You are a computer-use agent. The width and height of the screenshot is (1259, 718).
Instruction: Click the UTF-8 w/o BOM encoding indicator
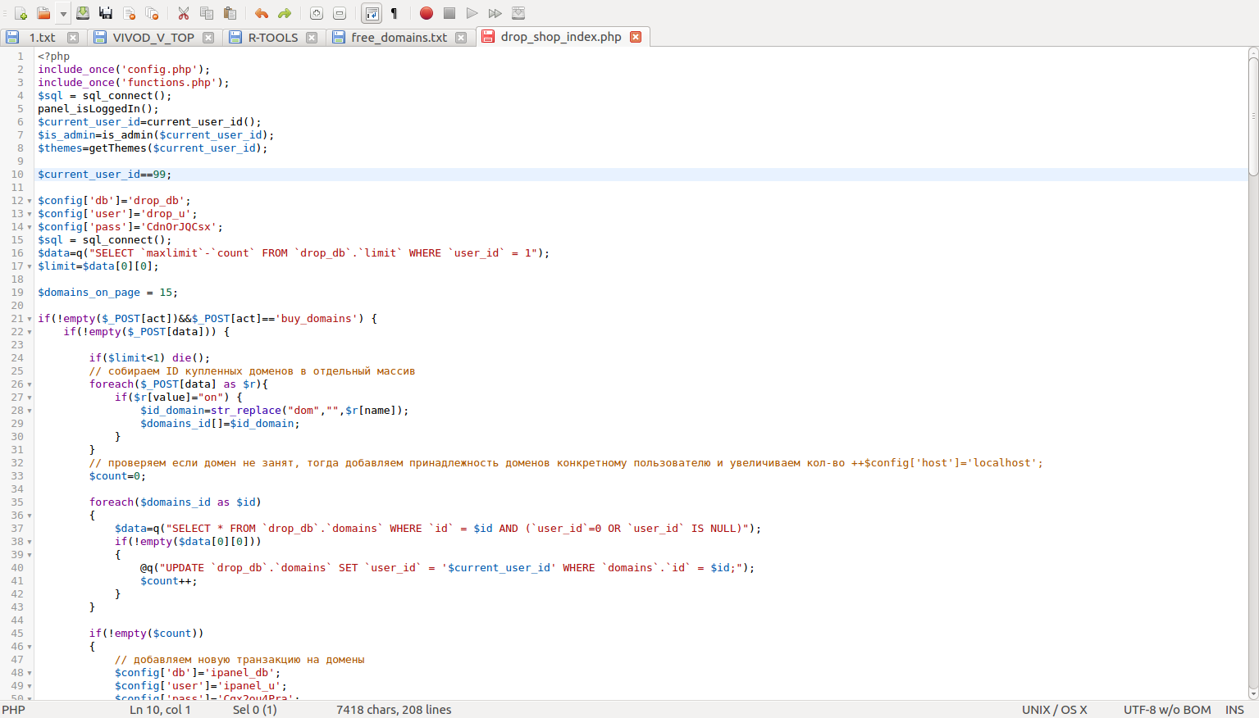click(x=1167, y=710)
